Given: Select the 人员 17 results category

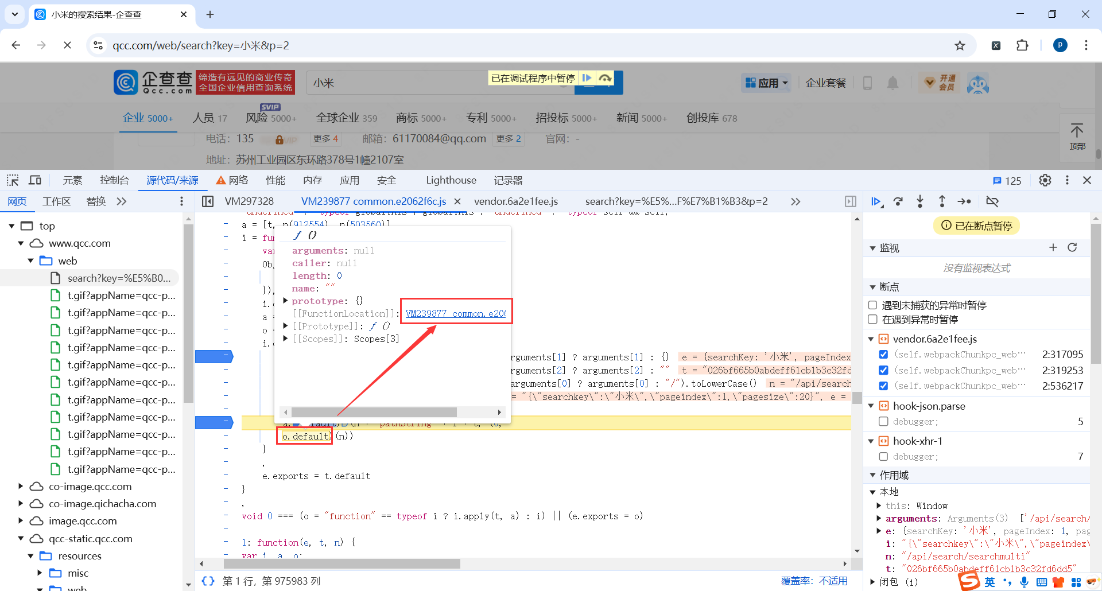Looking at the screenshot, I should [x=210, y=118].
